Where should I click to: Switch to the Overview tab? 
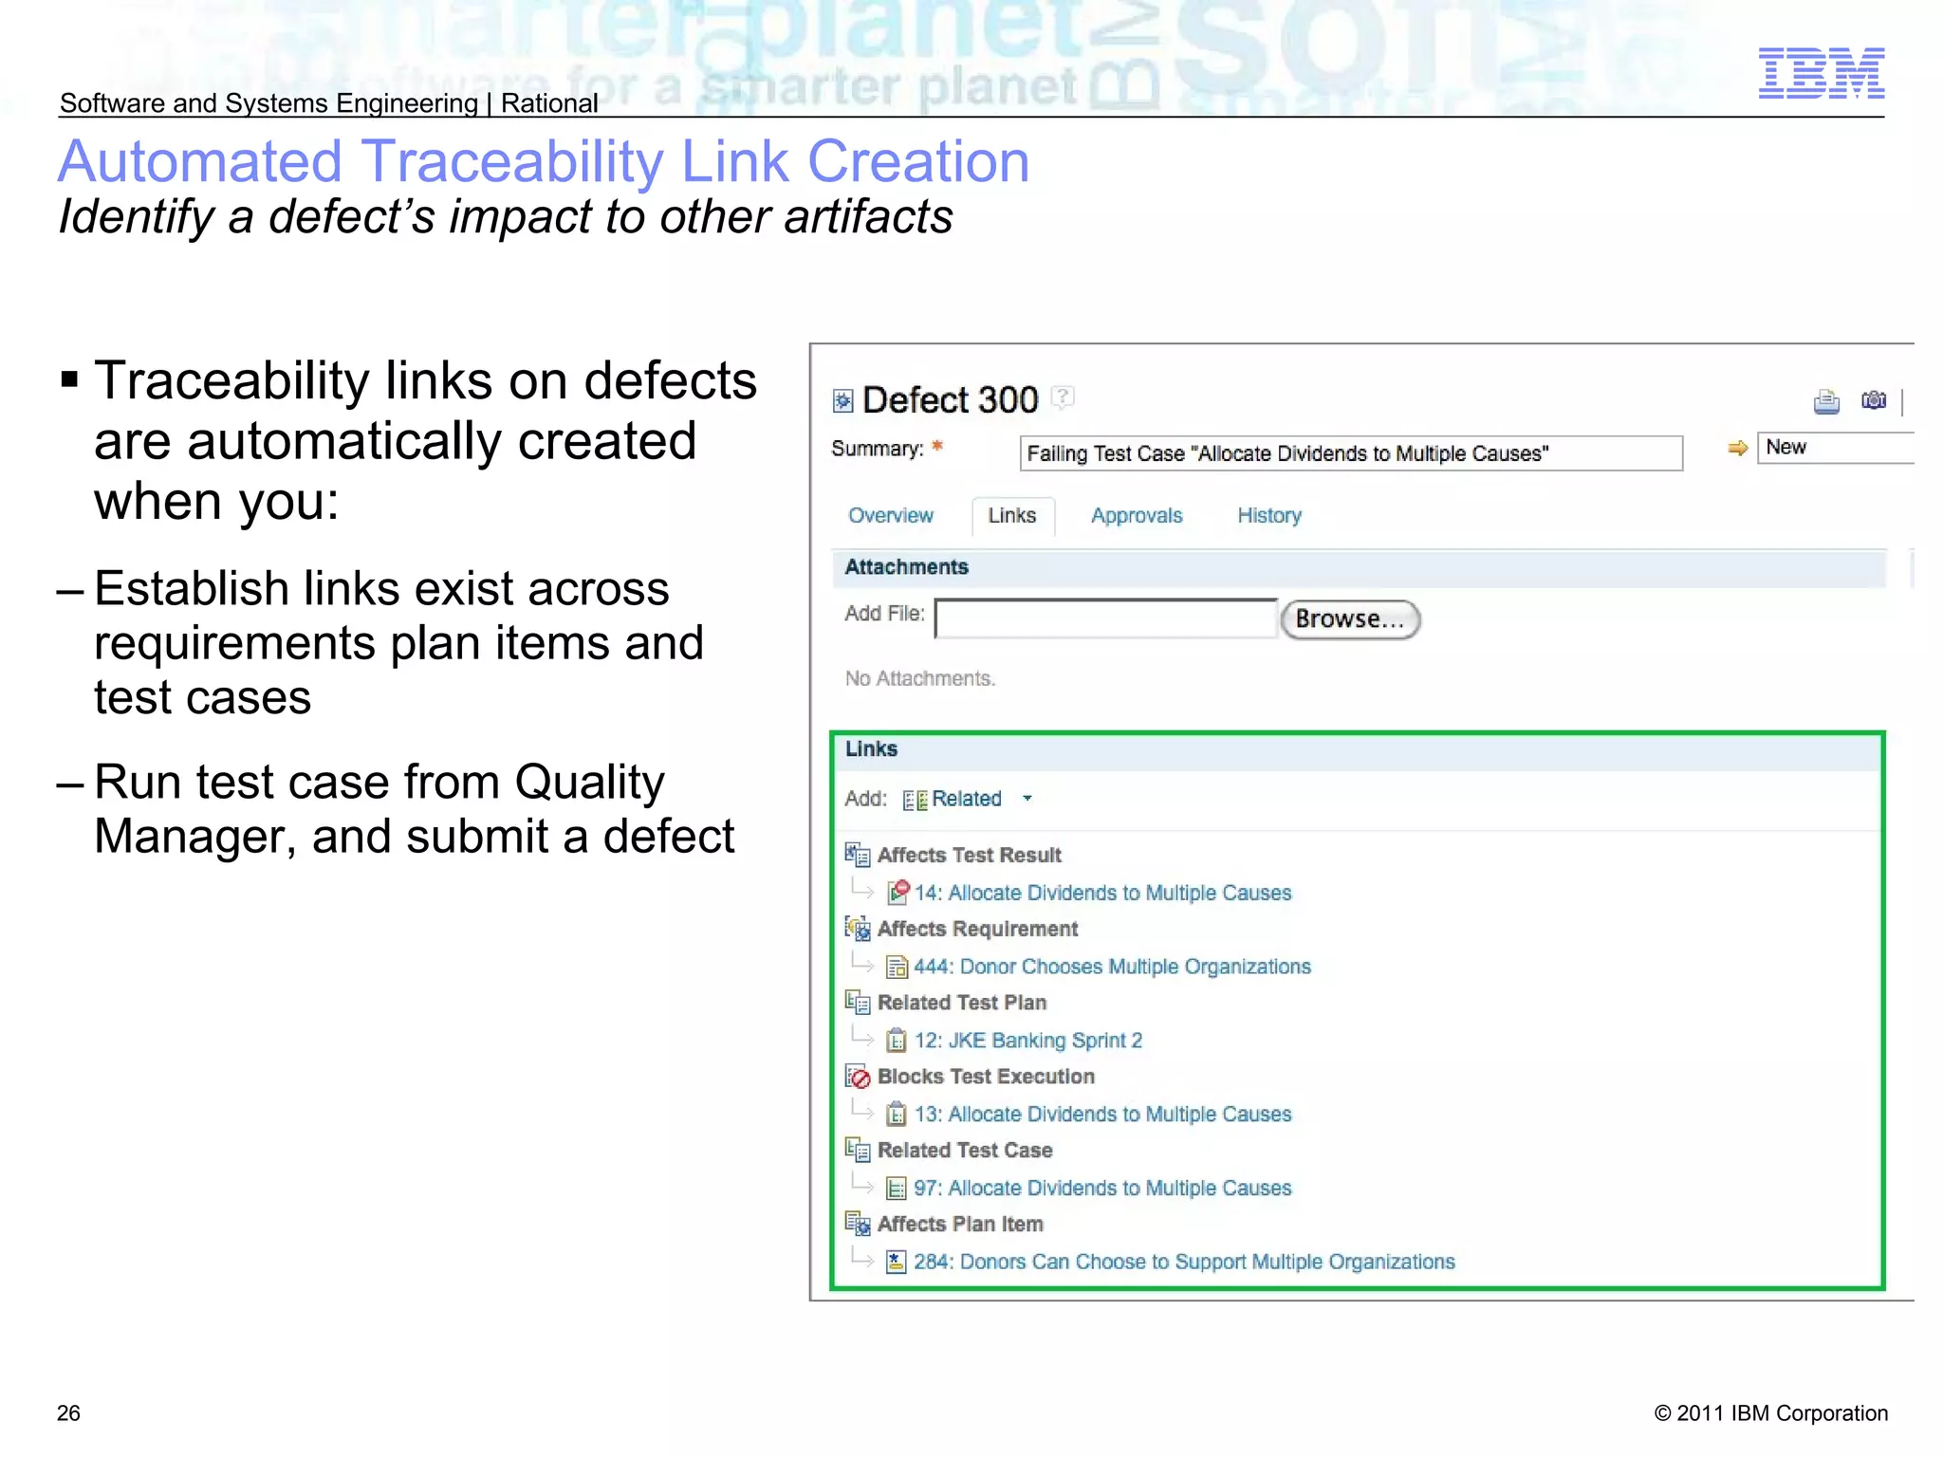[891, 515]
